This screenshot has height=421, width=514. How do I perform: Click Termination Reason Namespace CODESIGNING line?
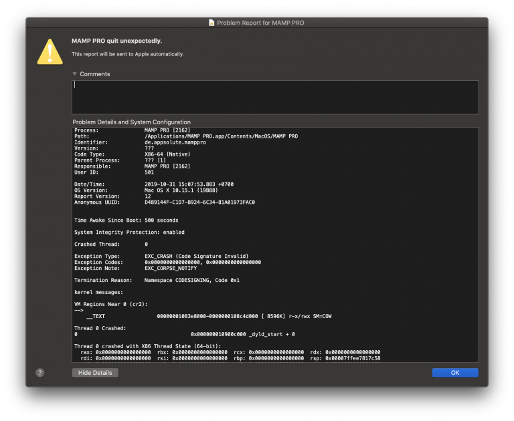tap(157, 280)
